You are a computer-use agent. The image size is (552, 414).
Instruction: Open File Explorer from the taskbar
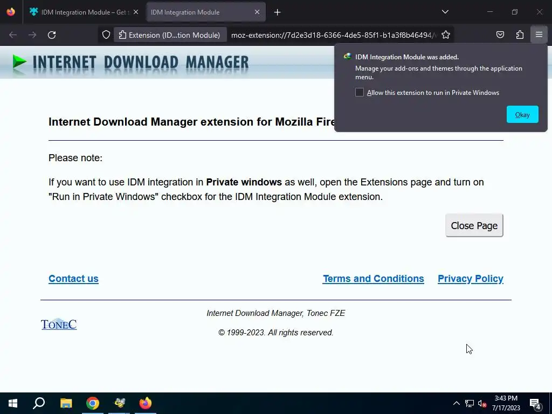(x=66, y=403)
